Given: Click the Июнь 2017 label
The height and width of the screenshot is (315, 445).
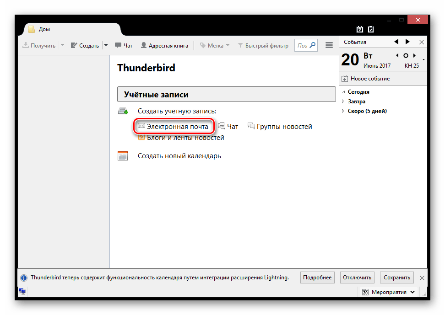Looking at the screenshot, I should [x=377, y=66].
